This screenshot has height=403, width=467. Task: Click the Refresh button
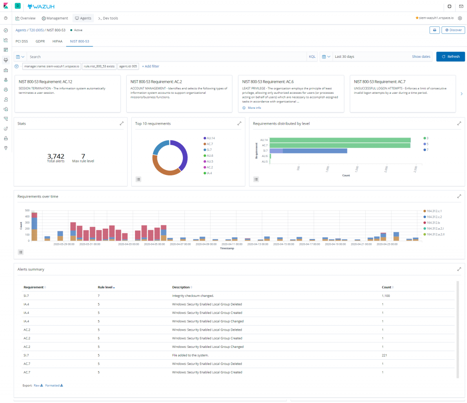point(450,56)
